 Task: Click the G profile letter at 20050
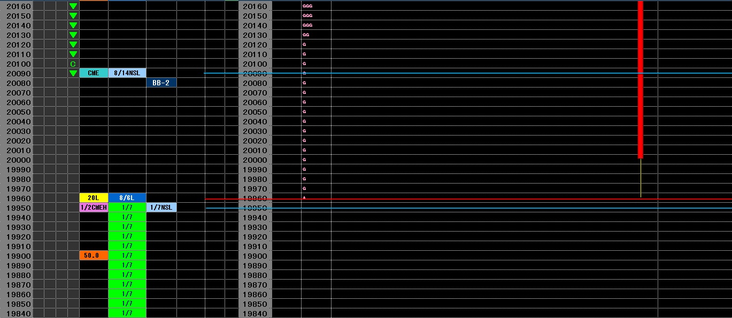coord(304,112)
